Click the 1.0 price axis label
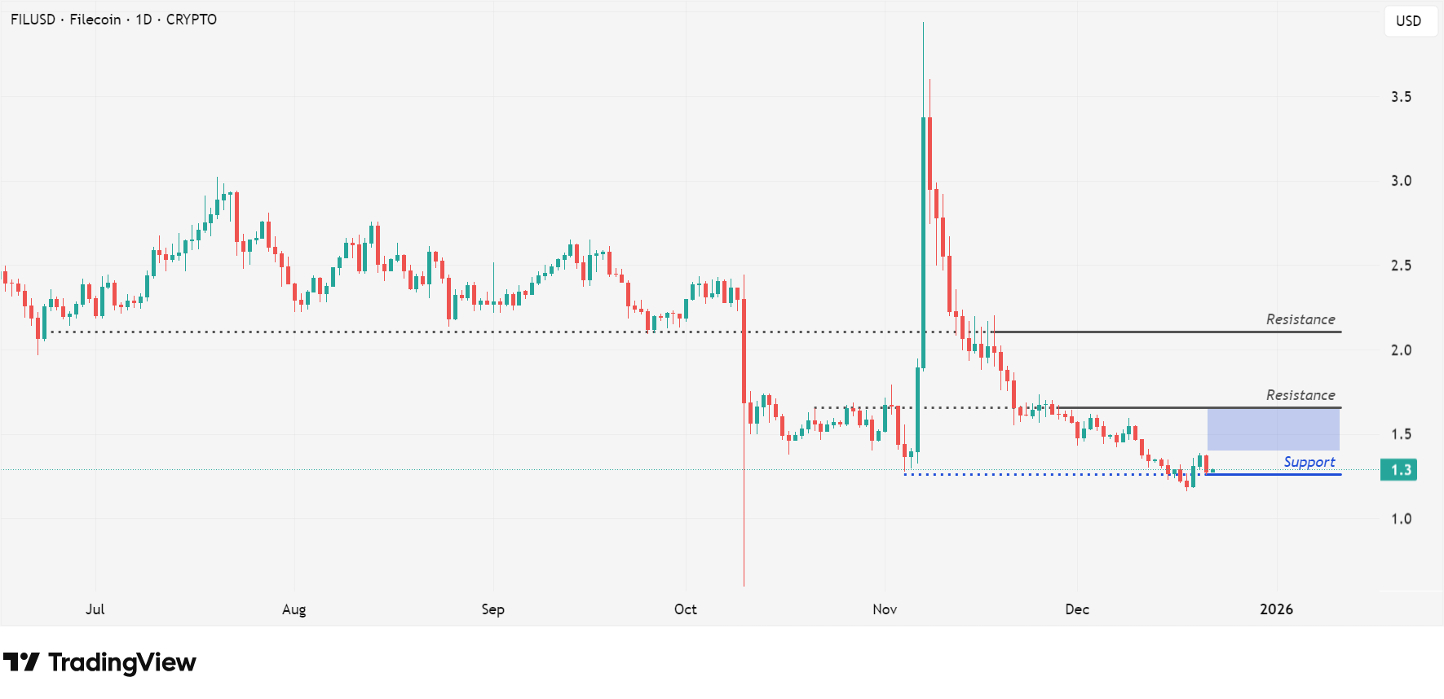The width and height of the screenshot is (1444, 699). click(x=1401, y=519)
